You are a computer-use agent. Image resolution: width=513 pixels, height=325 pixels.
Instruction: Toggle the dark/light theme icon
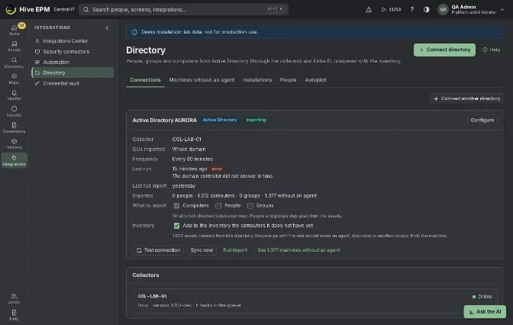click(426, 9)
